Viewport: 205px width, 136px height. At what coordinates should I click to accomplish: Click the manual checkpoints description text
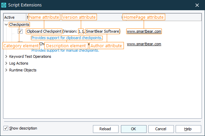[x=65, y=50]
